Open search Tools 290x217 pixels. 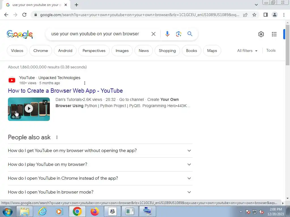click(271, 50)
